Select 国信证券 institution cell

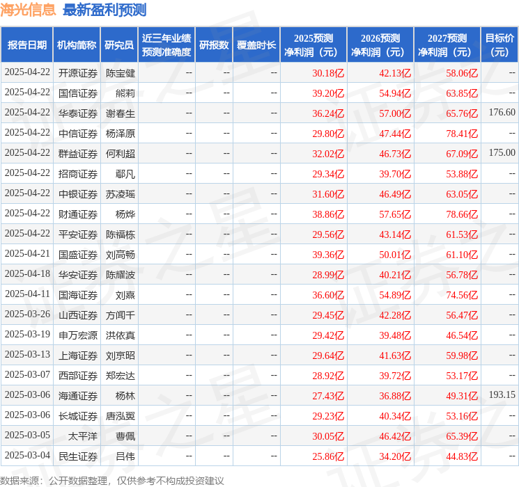(x=78, y=93)
